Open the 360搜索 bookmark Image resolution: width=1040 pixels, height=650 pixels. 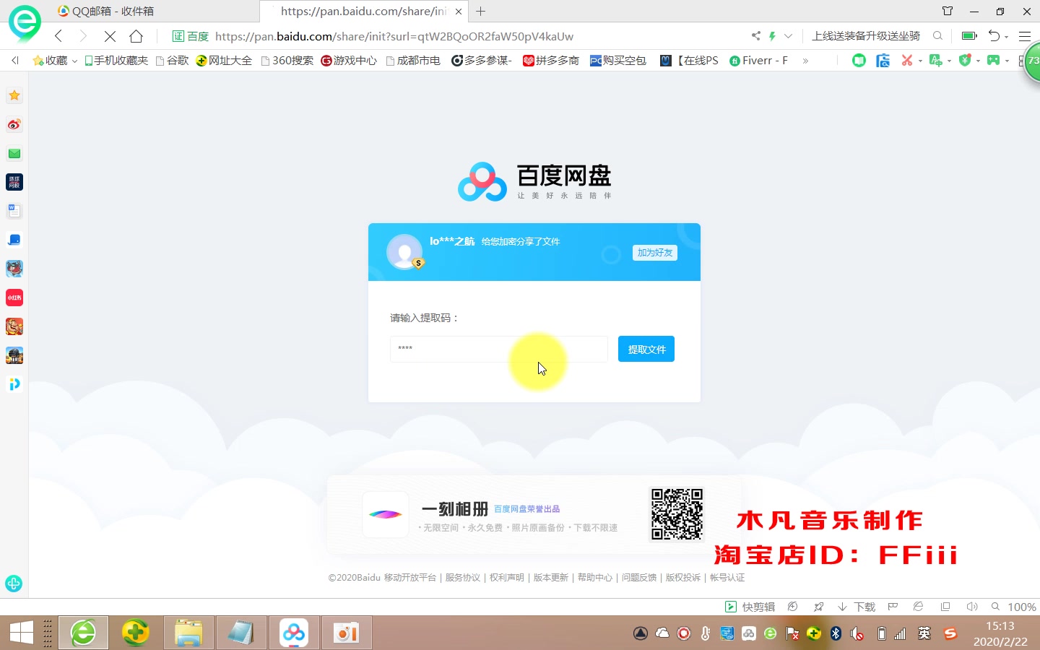pyautogui.click(x=287, y=61)
